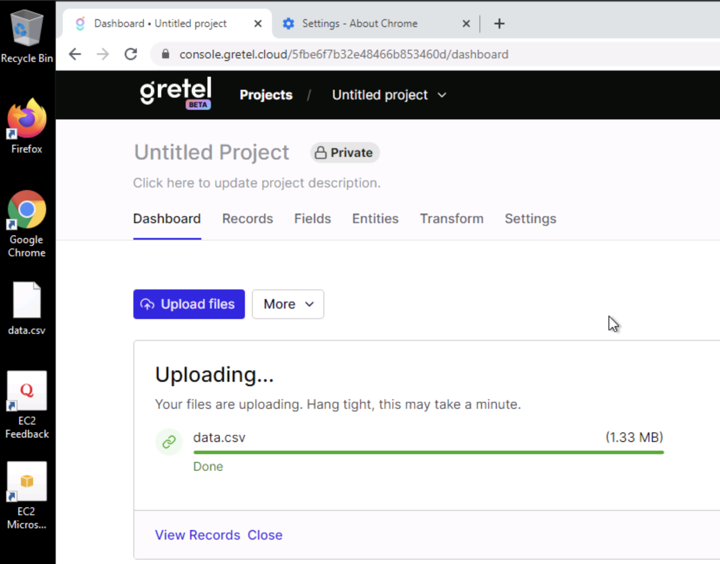The image size is (720, 564).
Task: Click the Private project badge
Action: tap(344, 153)
